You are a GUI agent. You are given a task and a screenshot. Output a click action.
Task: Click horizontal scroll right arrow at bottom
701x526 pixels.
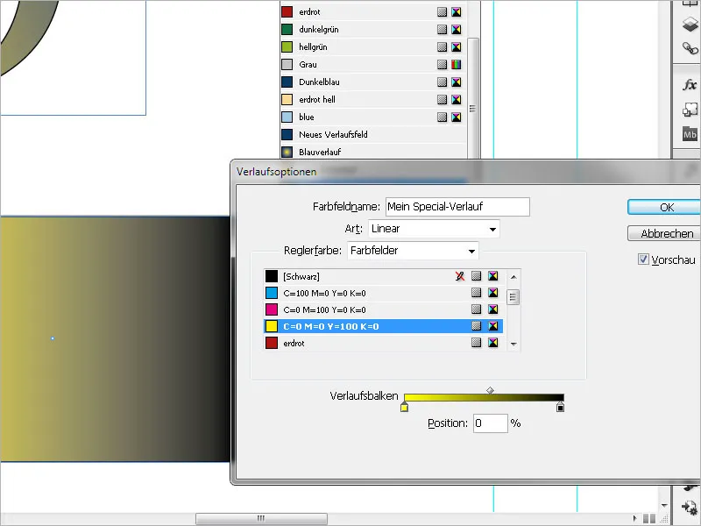click(x=634, y=519)
